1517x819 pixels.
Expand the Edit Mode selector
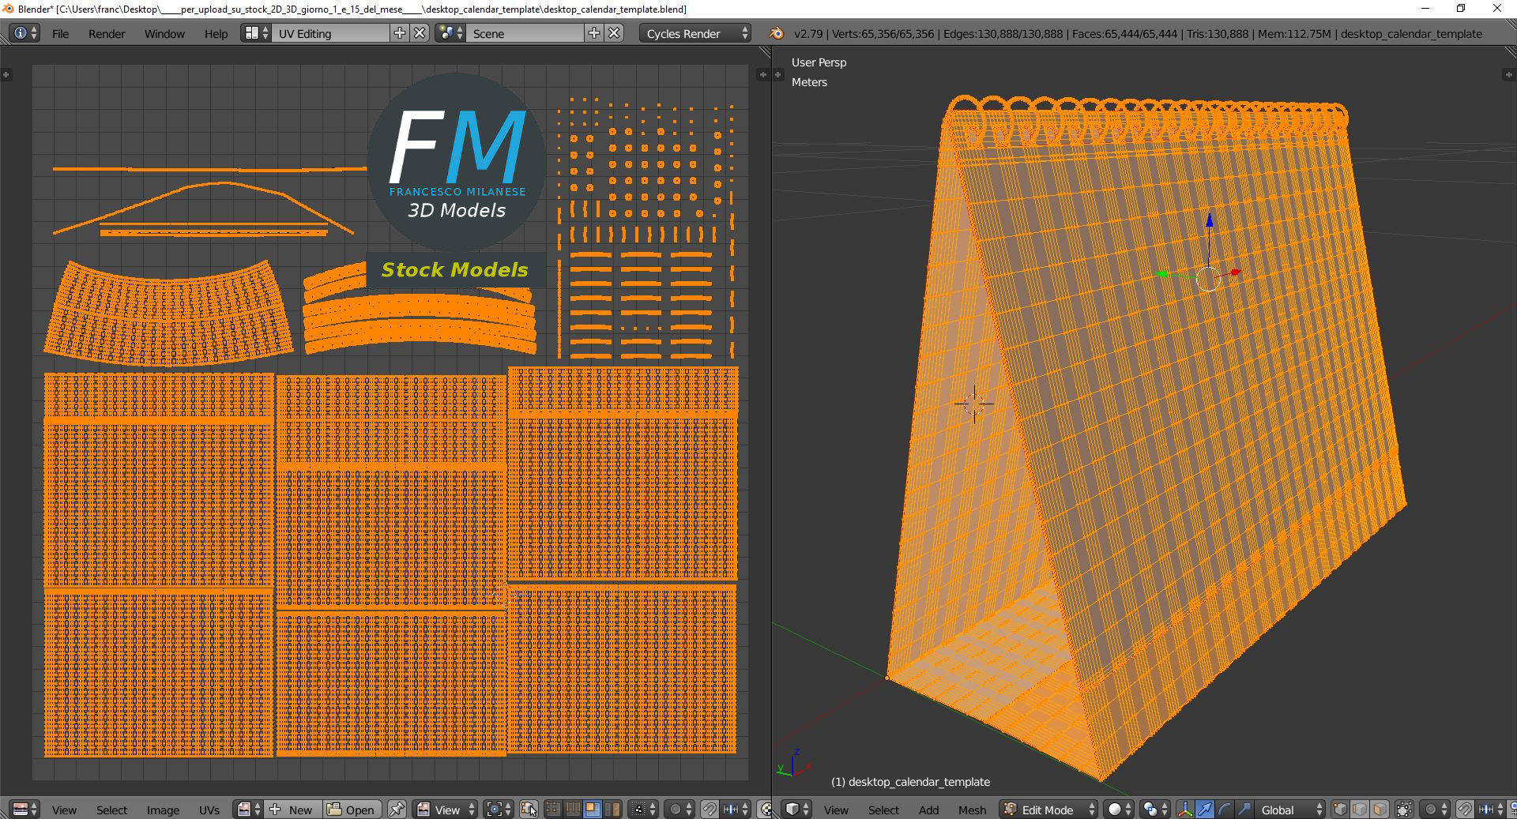pyautogui.click(x=1049, y=810)
